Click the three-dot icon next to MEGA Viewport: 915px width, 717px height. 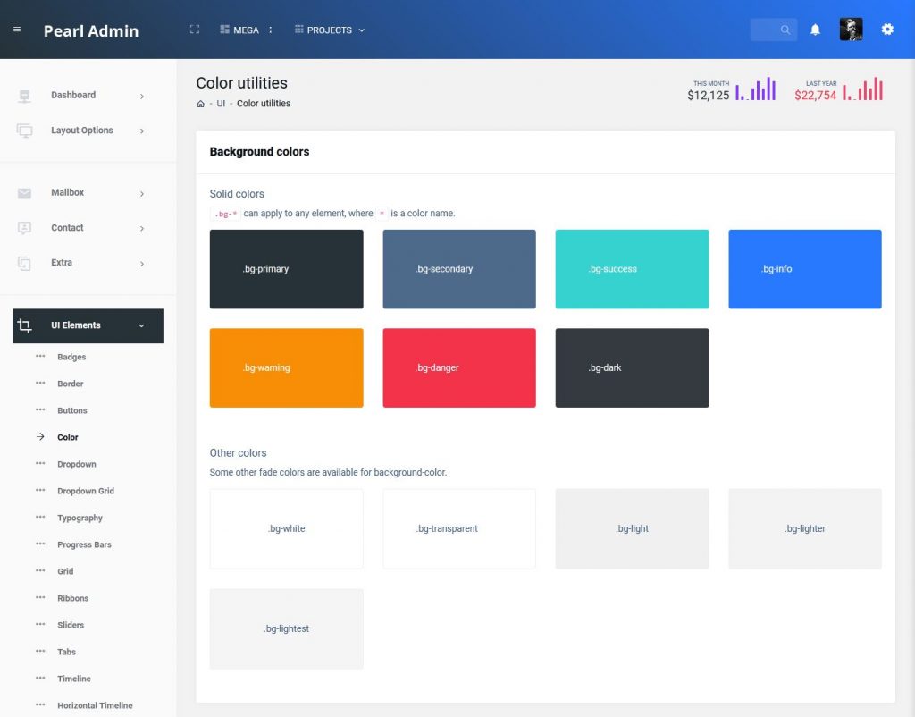click(270, 30)
